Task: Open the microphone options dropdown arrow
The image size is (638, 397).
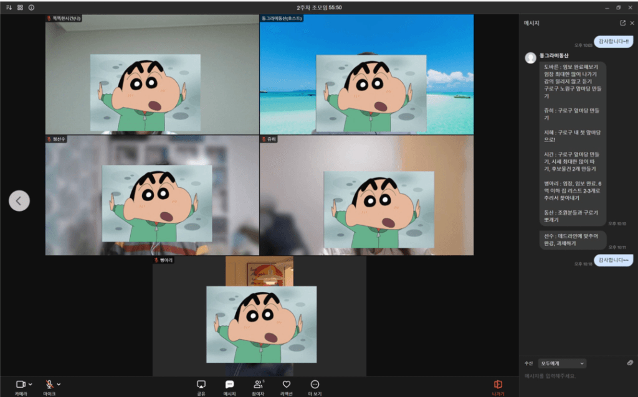Action: (x=59, y=385)
